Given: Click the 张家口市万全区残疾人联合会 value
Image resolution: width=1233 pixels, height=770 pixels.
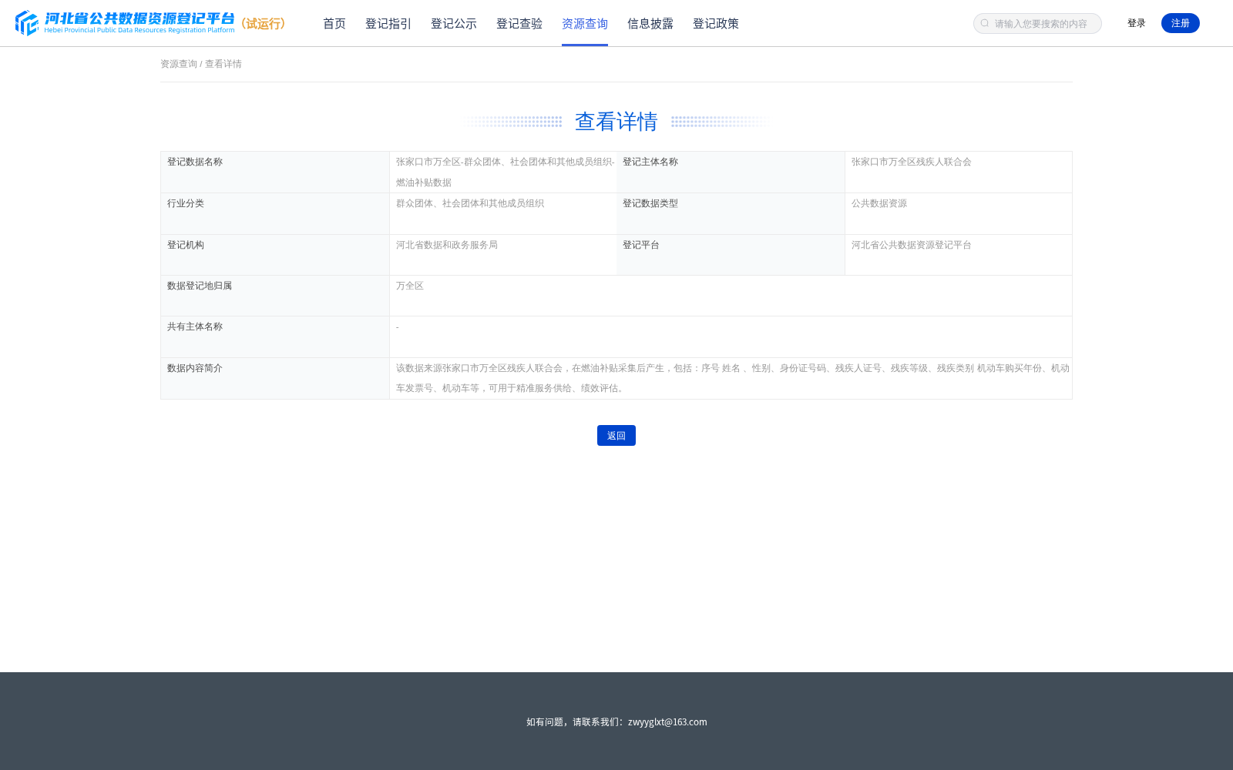Looking at the screenshot, I should [912, 162].
